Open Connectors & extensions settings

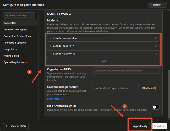(x=17, y=36)
